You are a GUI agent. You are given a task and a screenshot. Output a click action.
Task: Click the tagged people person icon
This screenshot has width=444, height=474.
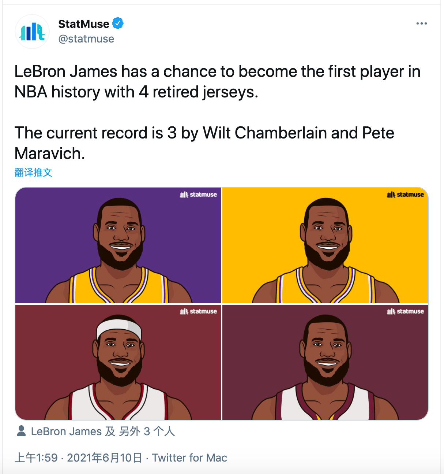(x=22, y=431)
